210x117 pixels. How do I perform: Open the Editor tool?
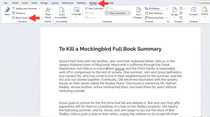pos(7,11)
